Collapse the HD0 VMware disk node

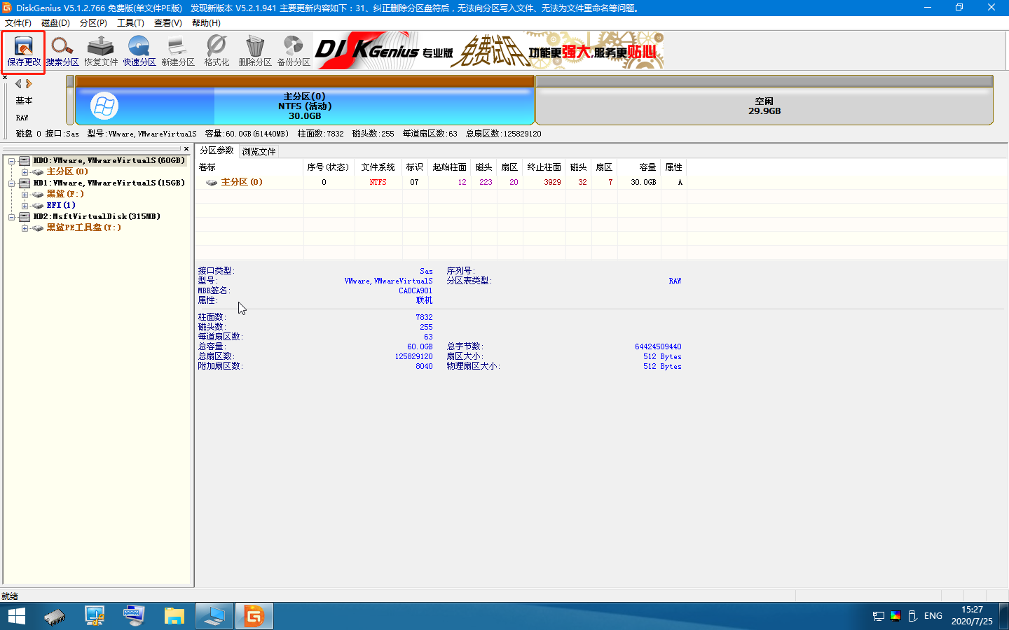tap(12, 161)
